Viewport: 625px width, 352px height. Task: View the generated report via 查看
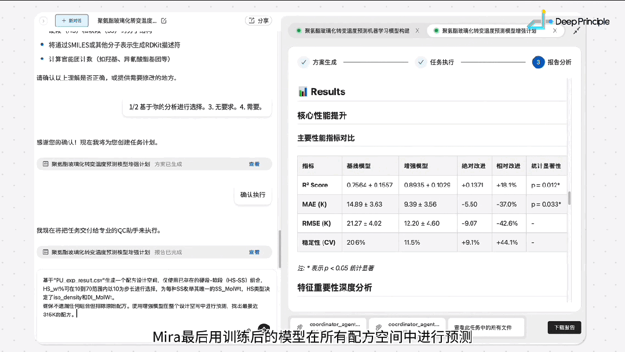coord(255,251)
